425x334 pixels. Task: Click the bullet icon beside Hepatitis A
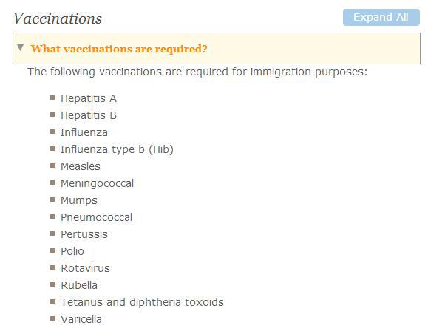(52, 98)
